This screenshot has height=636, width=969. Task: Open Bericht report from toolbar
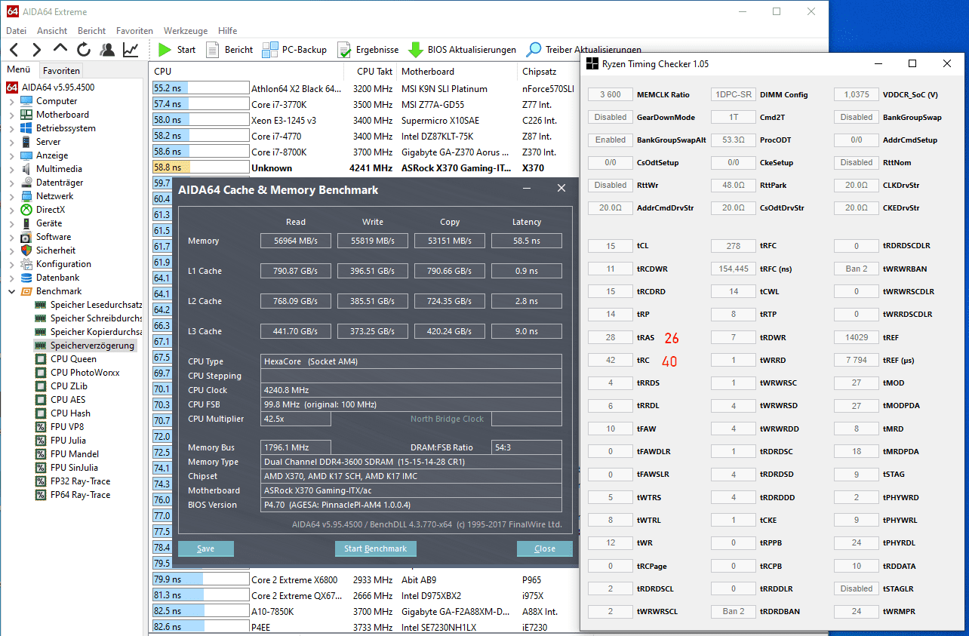(229, 50)
